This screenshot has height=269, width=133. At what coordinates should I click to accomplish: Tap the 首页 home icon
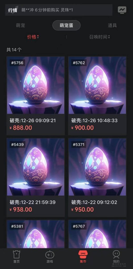pyautogui.click(x=17, y=255)
